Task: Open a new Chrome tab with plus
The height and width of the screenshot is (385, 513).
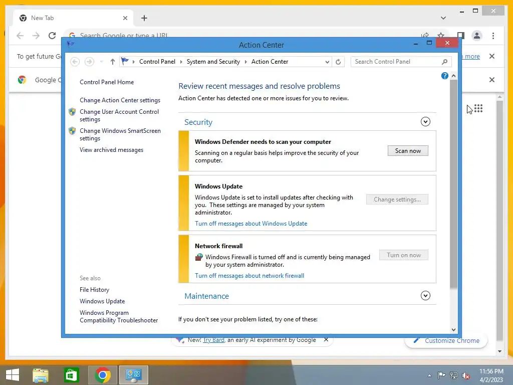Action: pos(144,18)
